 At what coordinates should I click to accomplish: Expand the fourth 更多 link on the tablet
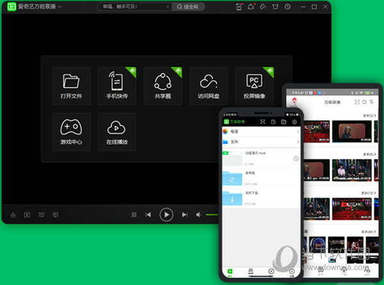369,232
